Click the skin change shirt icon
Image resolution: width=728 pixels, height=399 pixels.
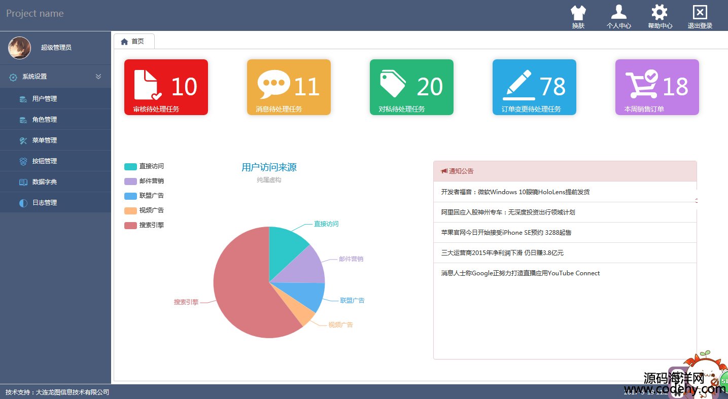578,13
